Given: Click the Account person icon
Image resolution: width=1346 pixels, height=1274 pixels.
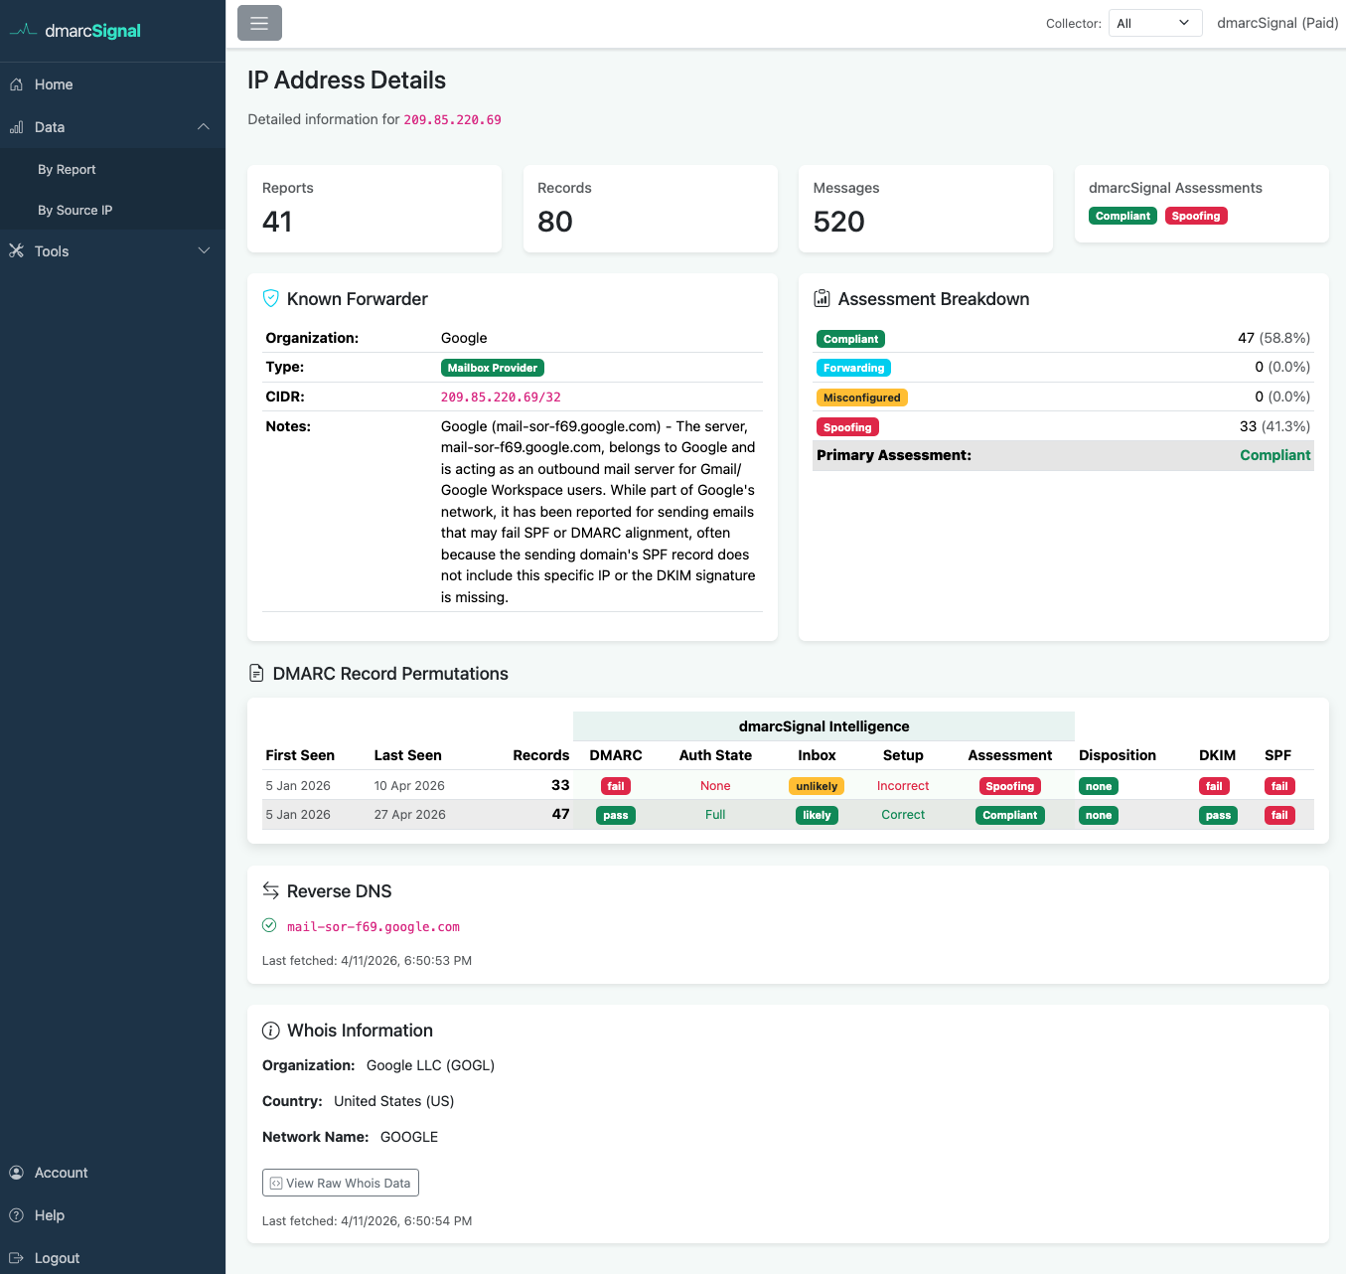Looking at the screenshot, I should tap(17, 1173).
